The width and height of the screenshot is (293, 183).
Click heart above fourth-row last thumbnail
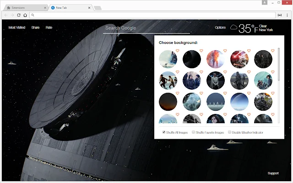point(273,114)
